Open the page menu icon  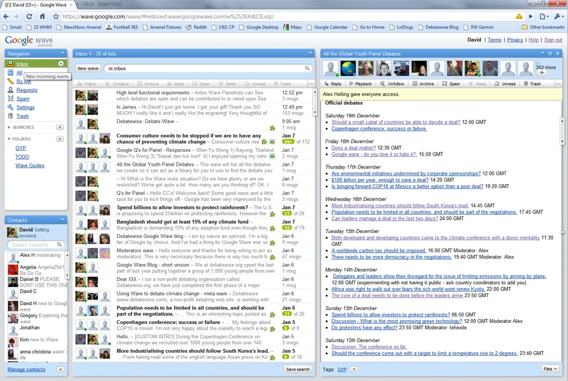544,16
